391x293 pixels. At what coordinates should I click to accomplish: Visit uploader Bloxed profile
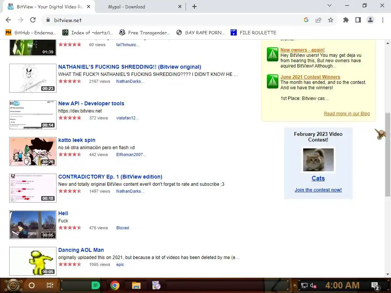123,228
